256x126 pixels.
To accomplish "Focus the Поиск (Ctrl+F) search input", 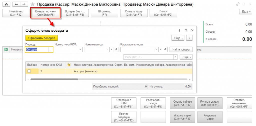I will pyautogui.click(x=148, y=57).
